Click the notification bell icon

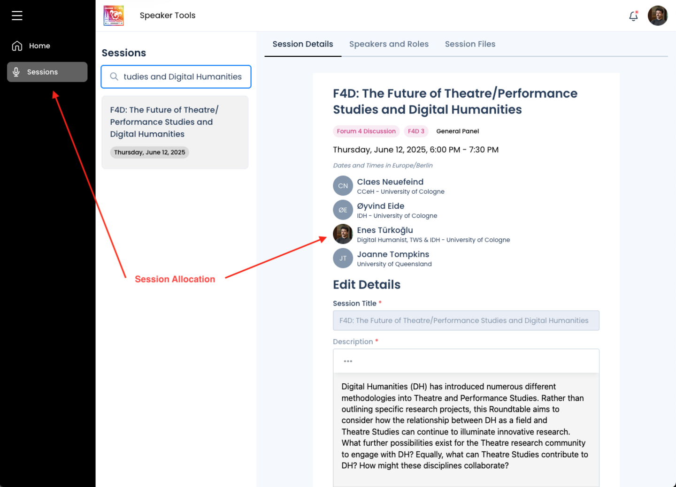point(633,16)
